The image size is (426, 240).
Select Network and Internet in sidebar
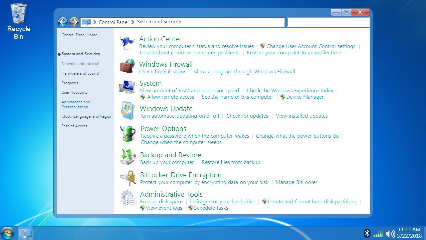tap(80, 64)
